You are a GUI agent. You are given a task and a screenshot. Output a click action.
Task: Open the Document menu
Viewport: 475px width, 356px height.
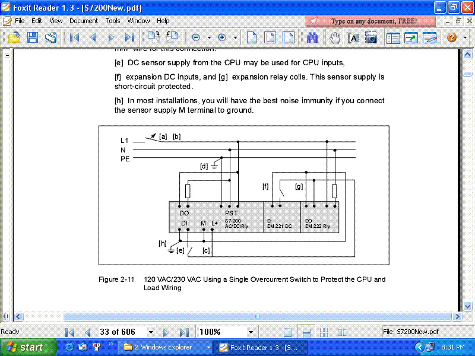84,21
